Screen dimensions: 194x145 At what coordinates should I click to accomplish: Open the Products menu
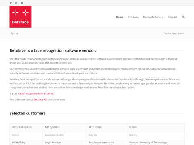tap(133, 17)
